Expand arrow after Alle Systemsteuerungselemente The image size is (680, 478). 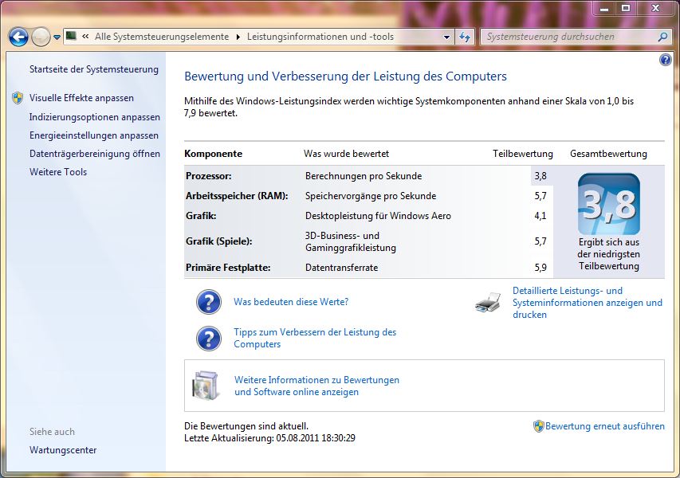click(x=238, y=37)
